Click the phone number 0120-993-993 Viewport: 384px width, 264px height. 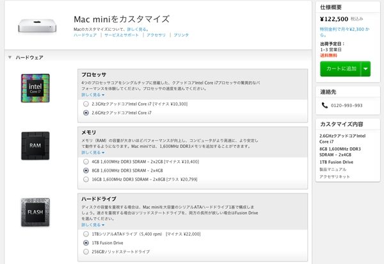point(346,106)
